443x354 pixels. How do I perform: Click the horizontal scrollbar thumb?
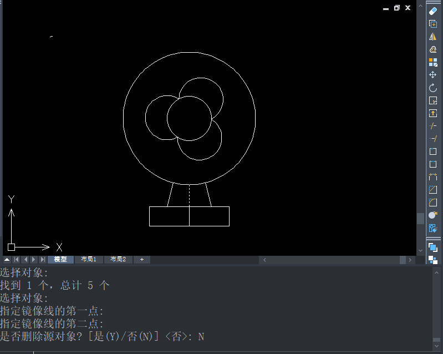click(403, 260)
